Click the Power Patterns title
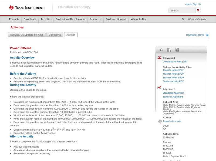Screen dimensions: 216x161 21,48
